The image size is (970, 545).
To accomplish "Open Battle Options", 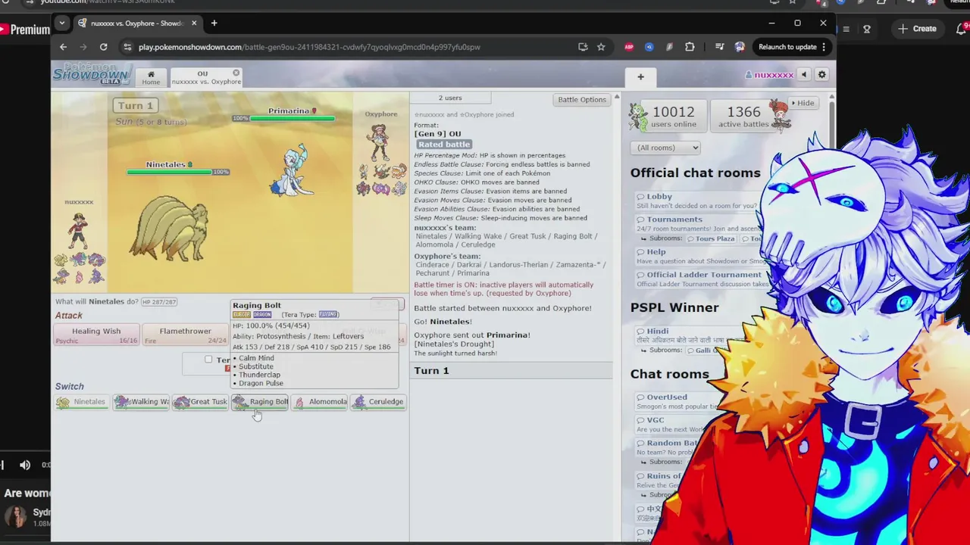I will coord(582,99).
